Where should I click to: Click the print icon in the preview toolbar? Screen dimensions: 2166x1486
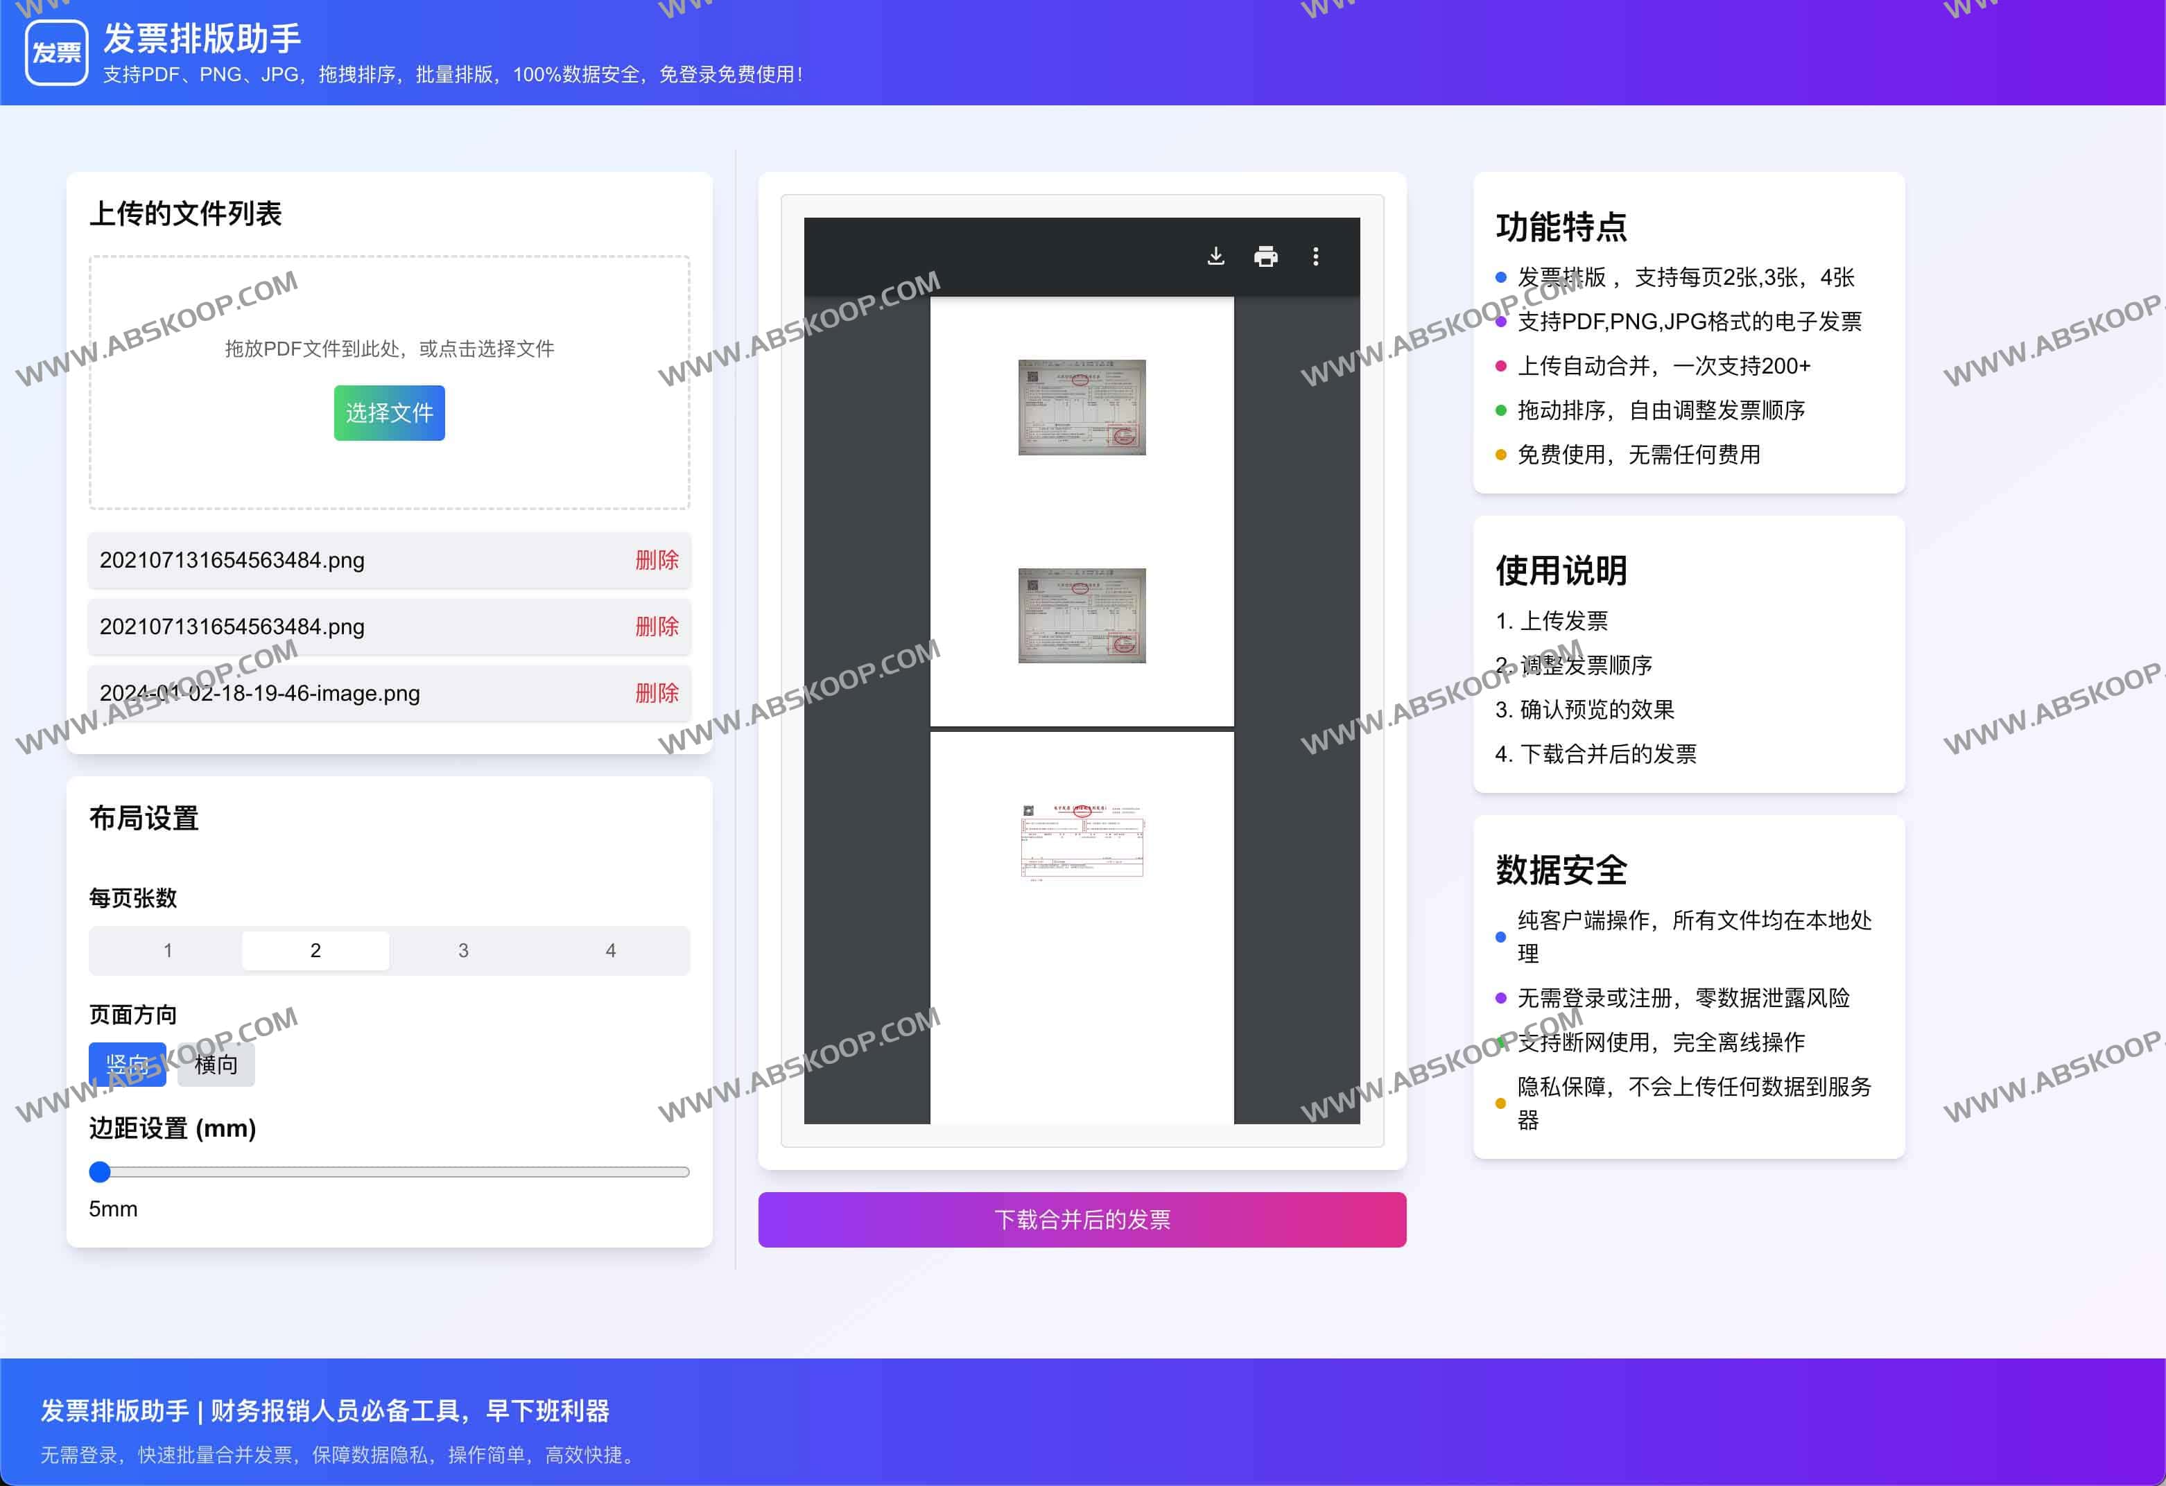(x=1265, y=256)
